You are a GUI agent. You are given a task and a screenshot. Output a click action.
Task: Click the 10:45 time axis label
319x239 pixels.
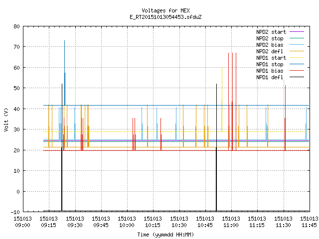(x=205, y=225)
